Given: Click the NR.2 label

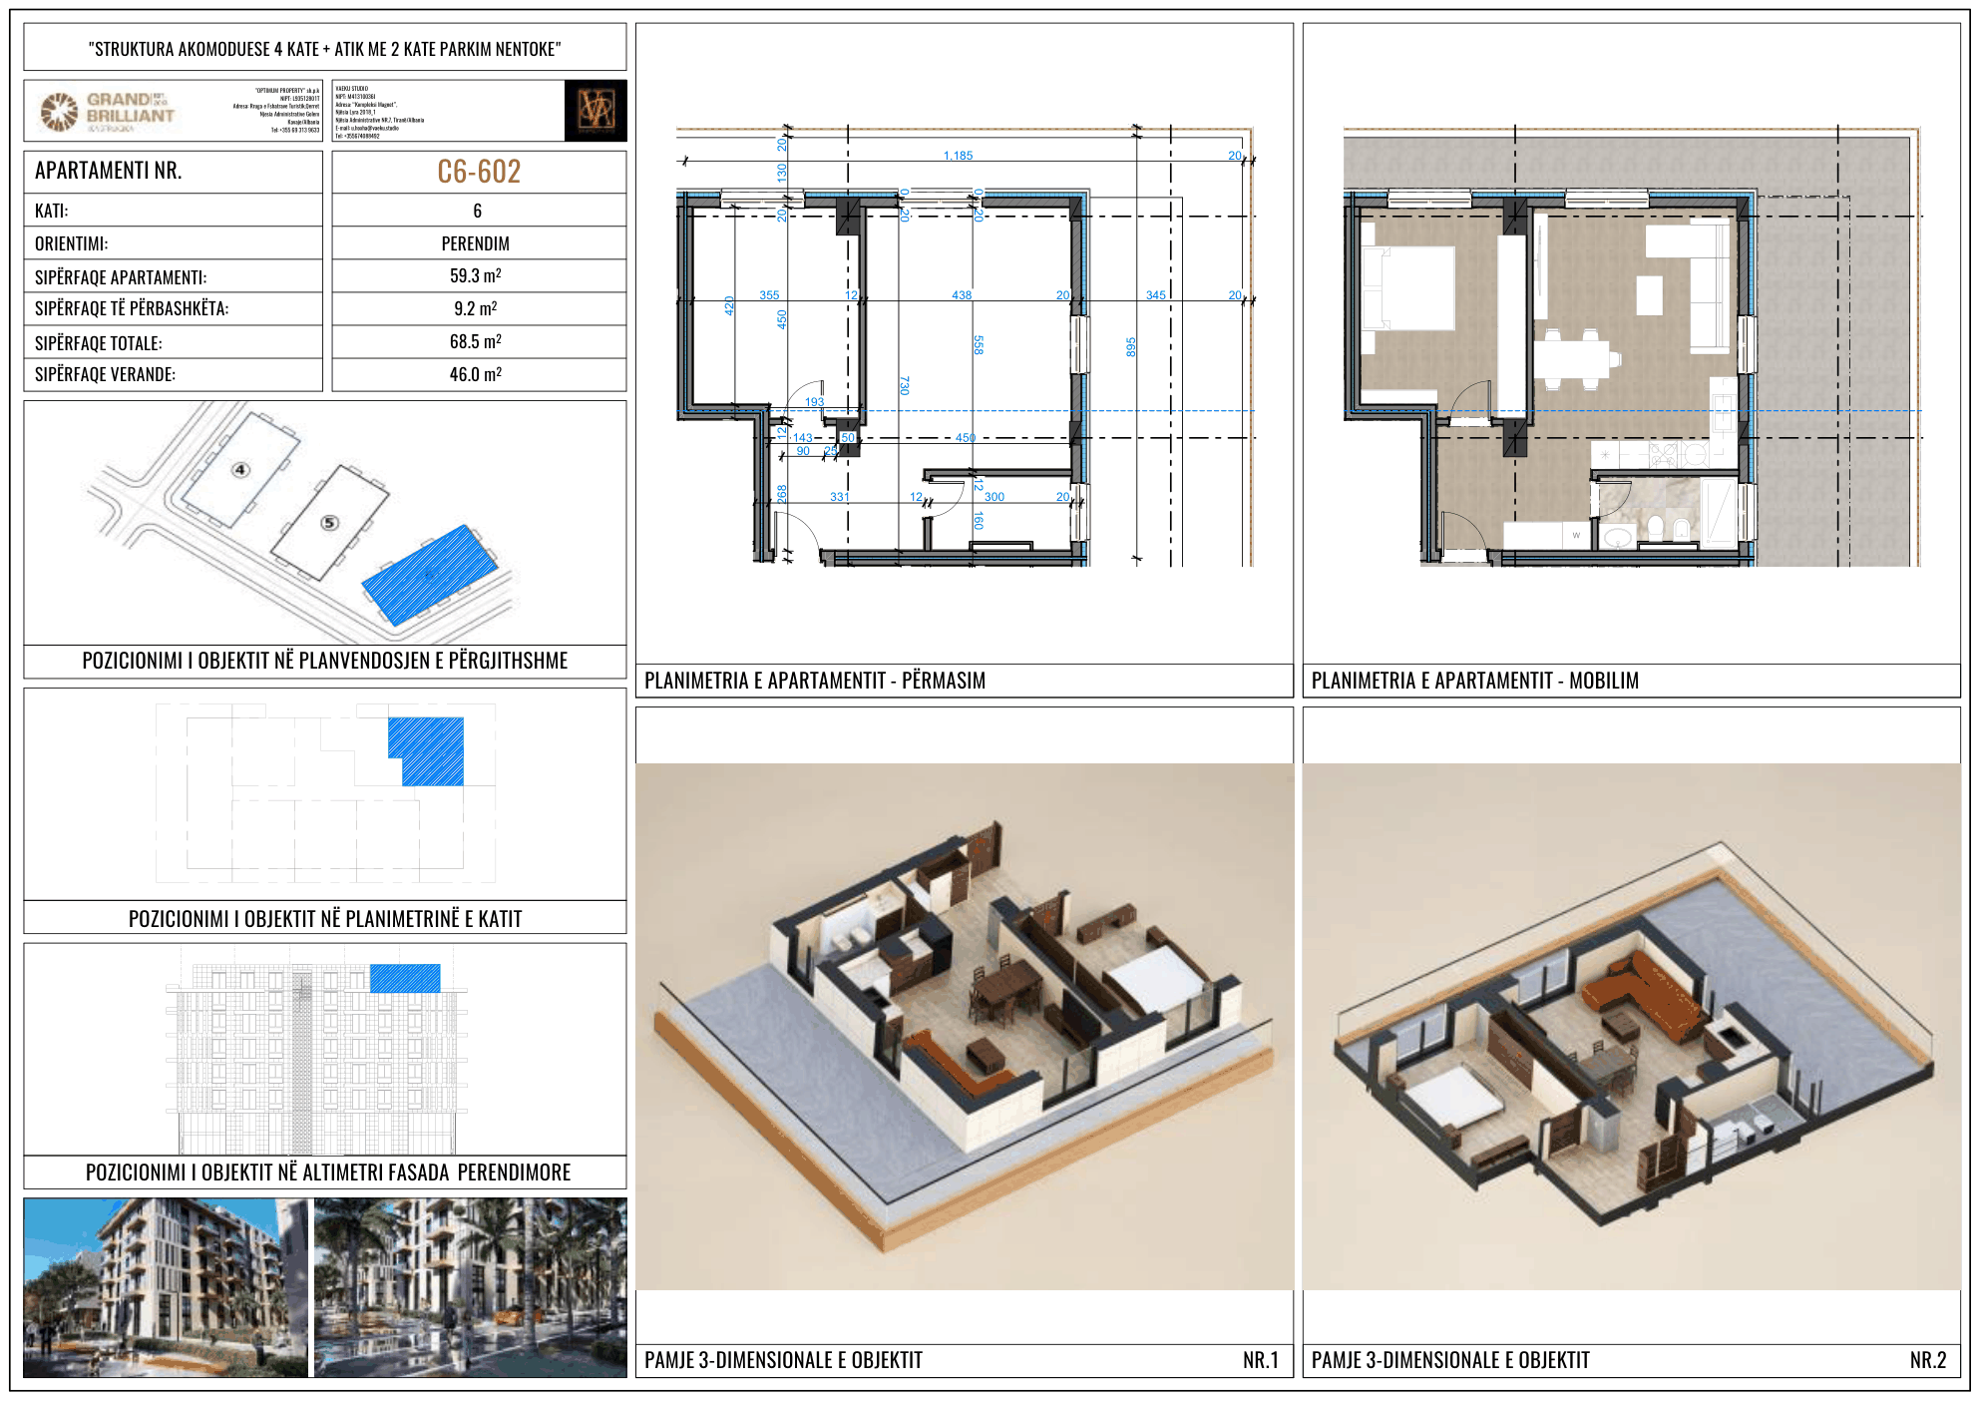Looking at the screenshot, I should click(1928, 1360).
